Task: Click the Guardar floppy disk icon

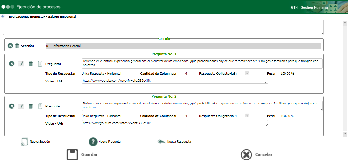Action: (72, 155)
